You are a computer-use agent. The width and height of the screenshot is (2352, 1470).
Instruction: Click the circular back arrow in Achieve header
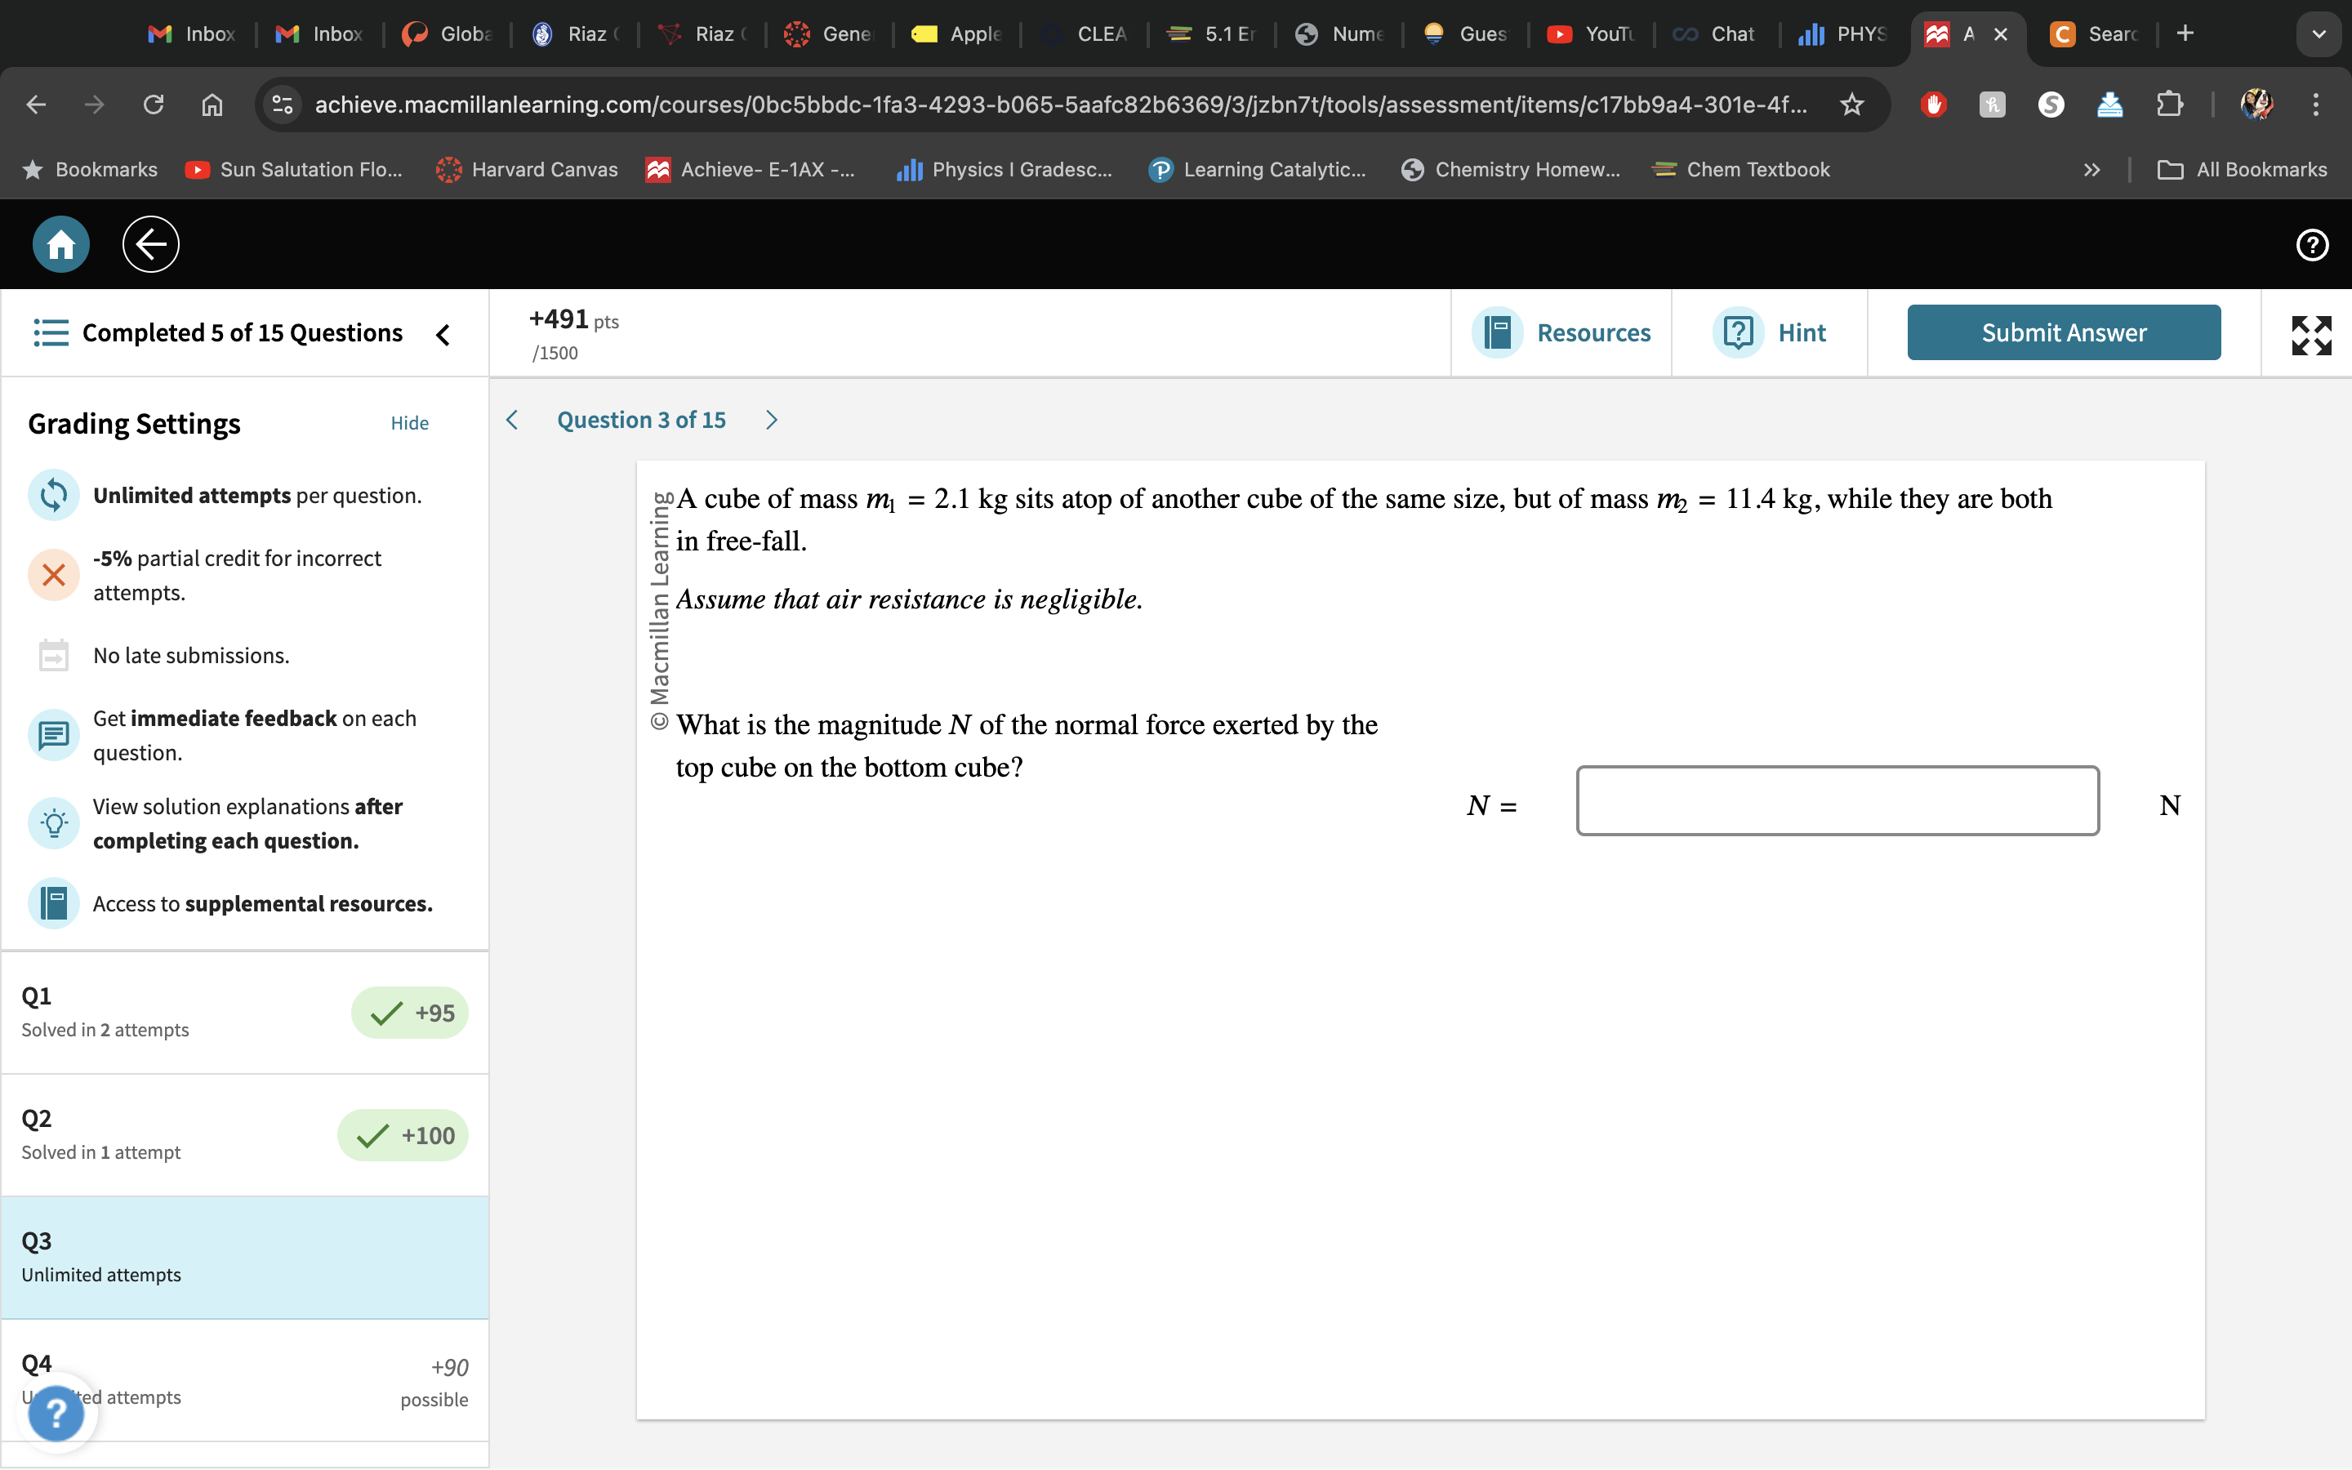click(x=150, y=244)
